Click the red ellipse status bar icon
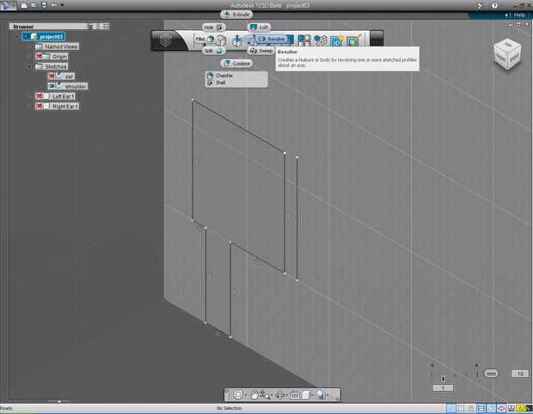533x414 pixels. pyautogui.click(x=500, y=408)
